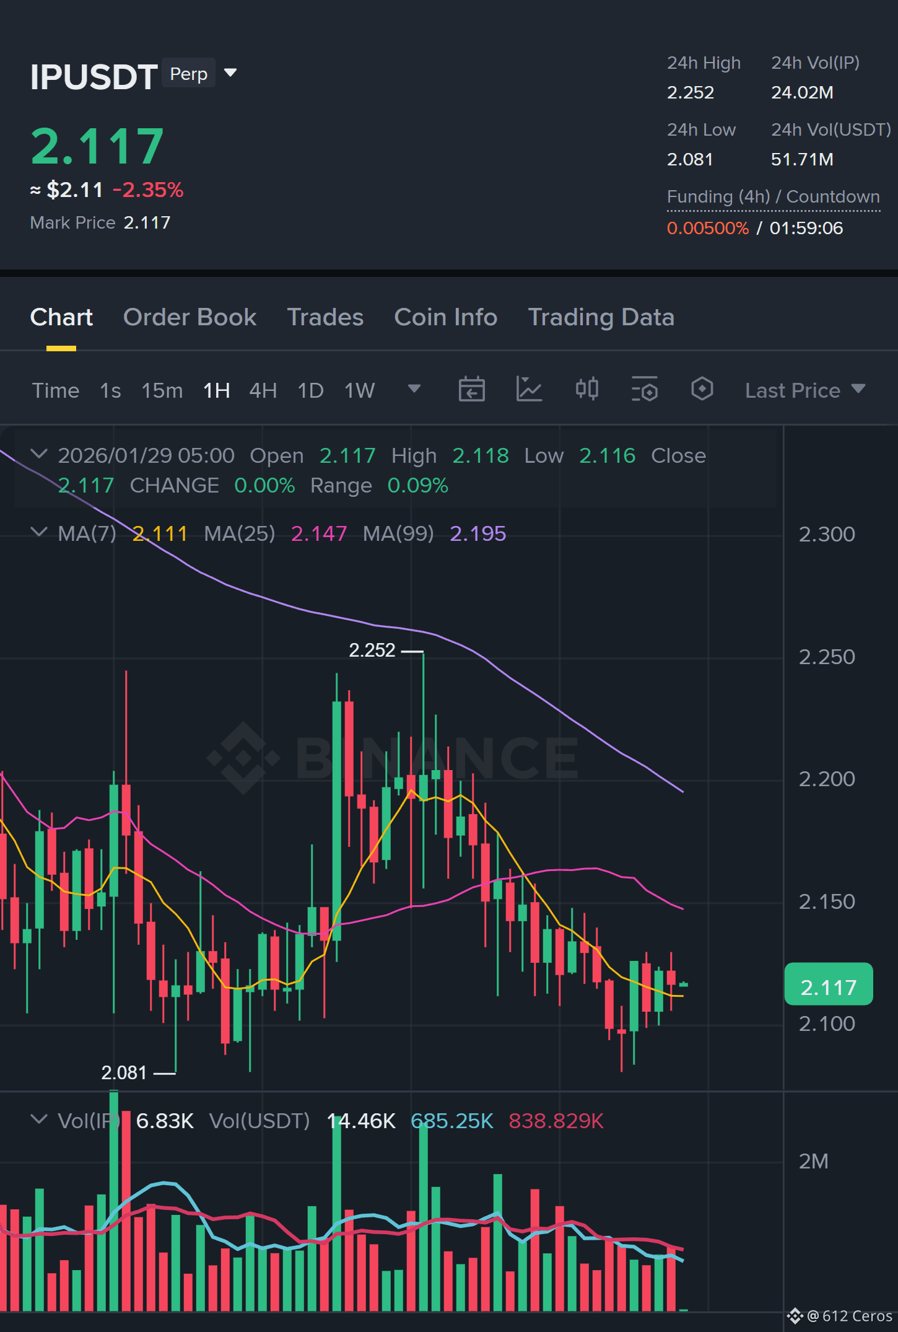The height and width of the screenshot is (1332, 898).
Task: Click the Funding (4h) / Countdown label
Action: click(x=773, y=196)
